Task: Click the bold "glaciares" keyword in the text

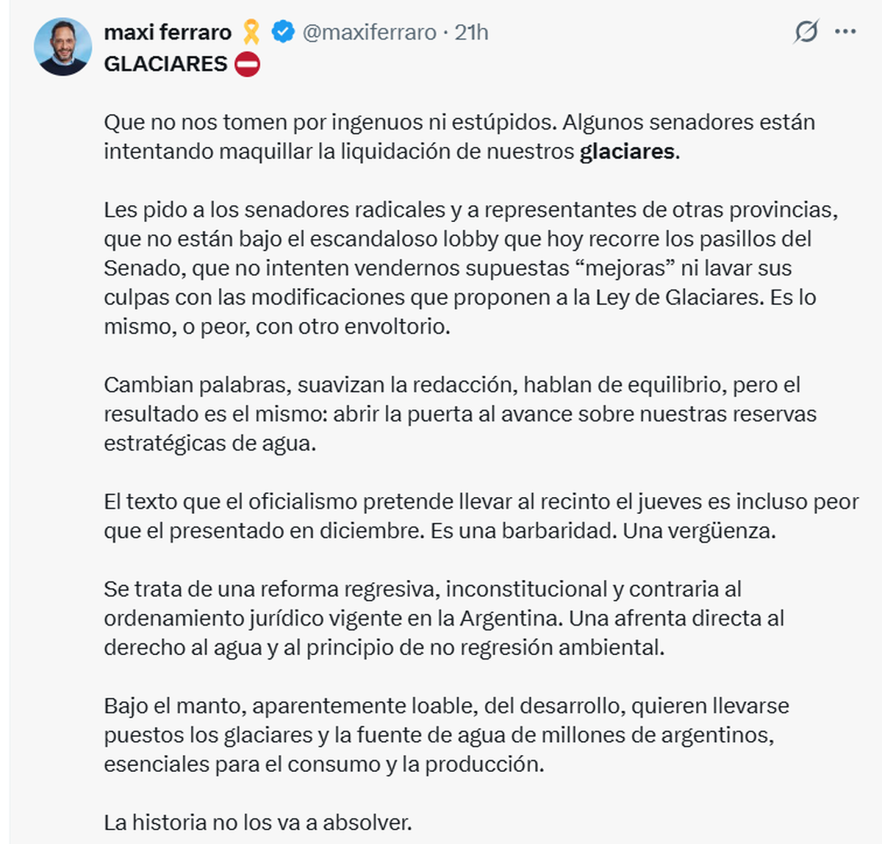Action: point(627,151)
